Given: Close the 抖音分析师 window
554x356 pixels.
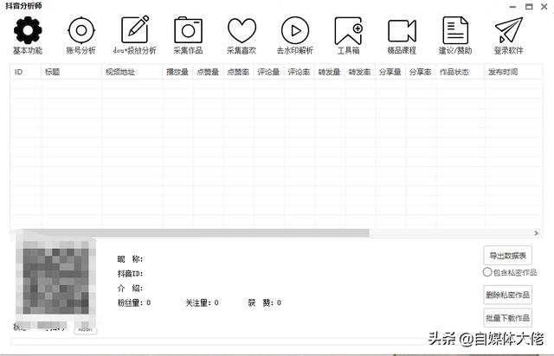Looking at the screenshot, I should coord(544,7).
